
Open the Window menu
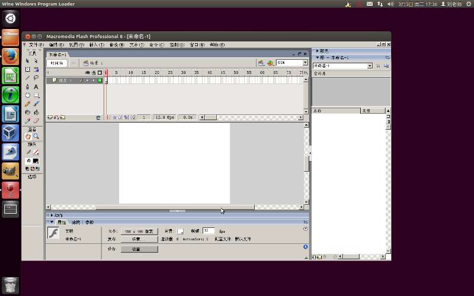pos(197,45)
